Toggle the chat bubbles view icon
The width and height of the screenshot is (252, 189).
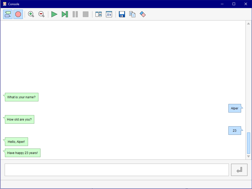[8, 14]
